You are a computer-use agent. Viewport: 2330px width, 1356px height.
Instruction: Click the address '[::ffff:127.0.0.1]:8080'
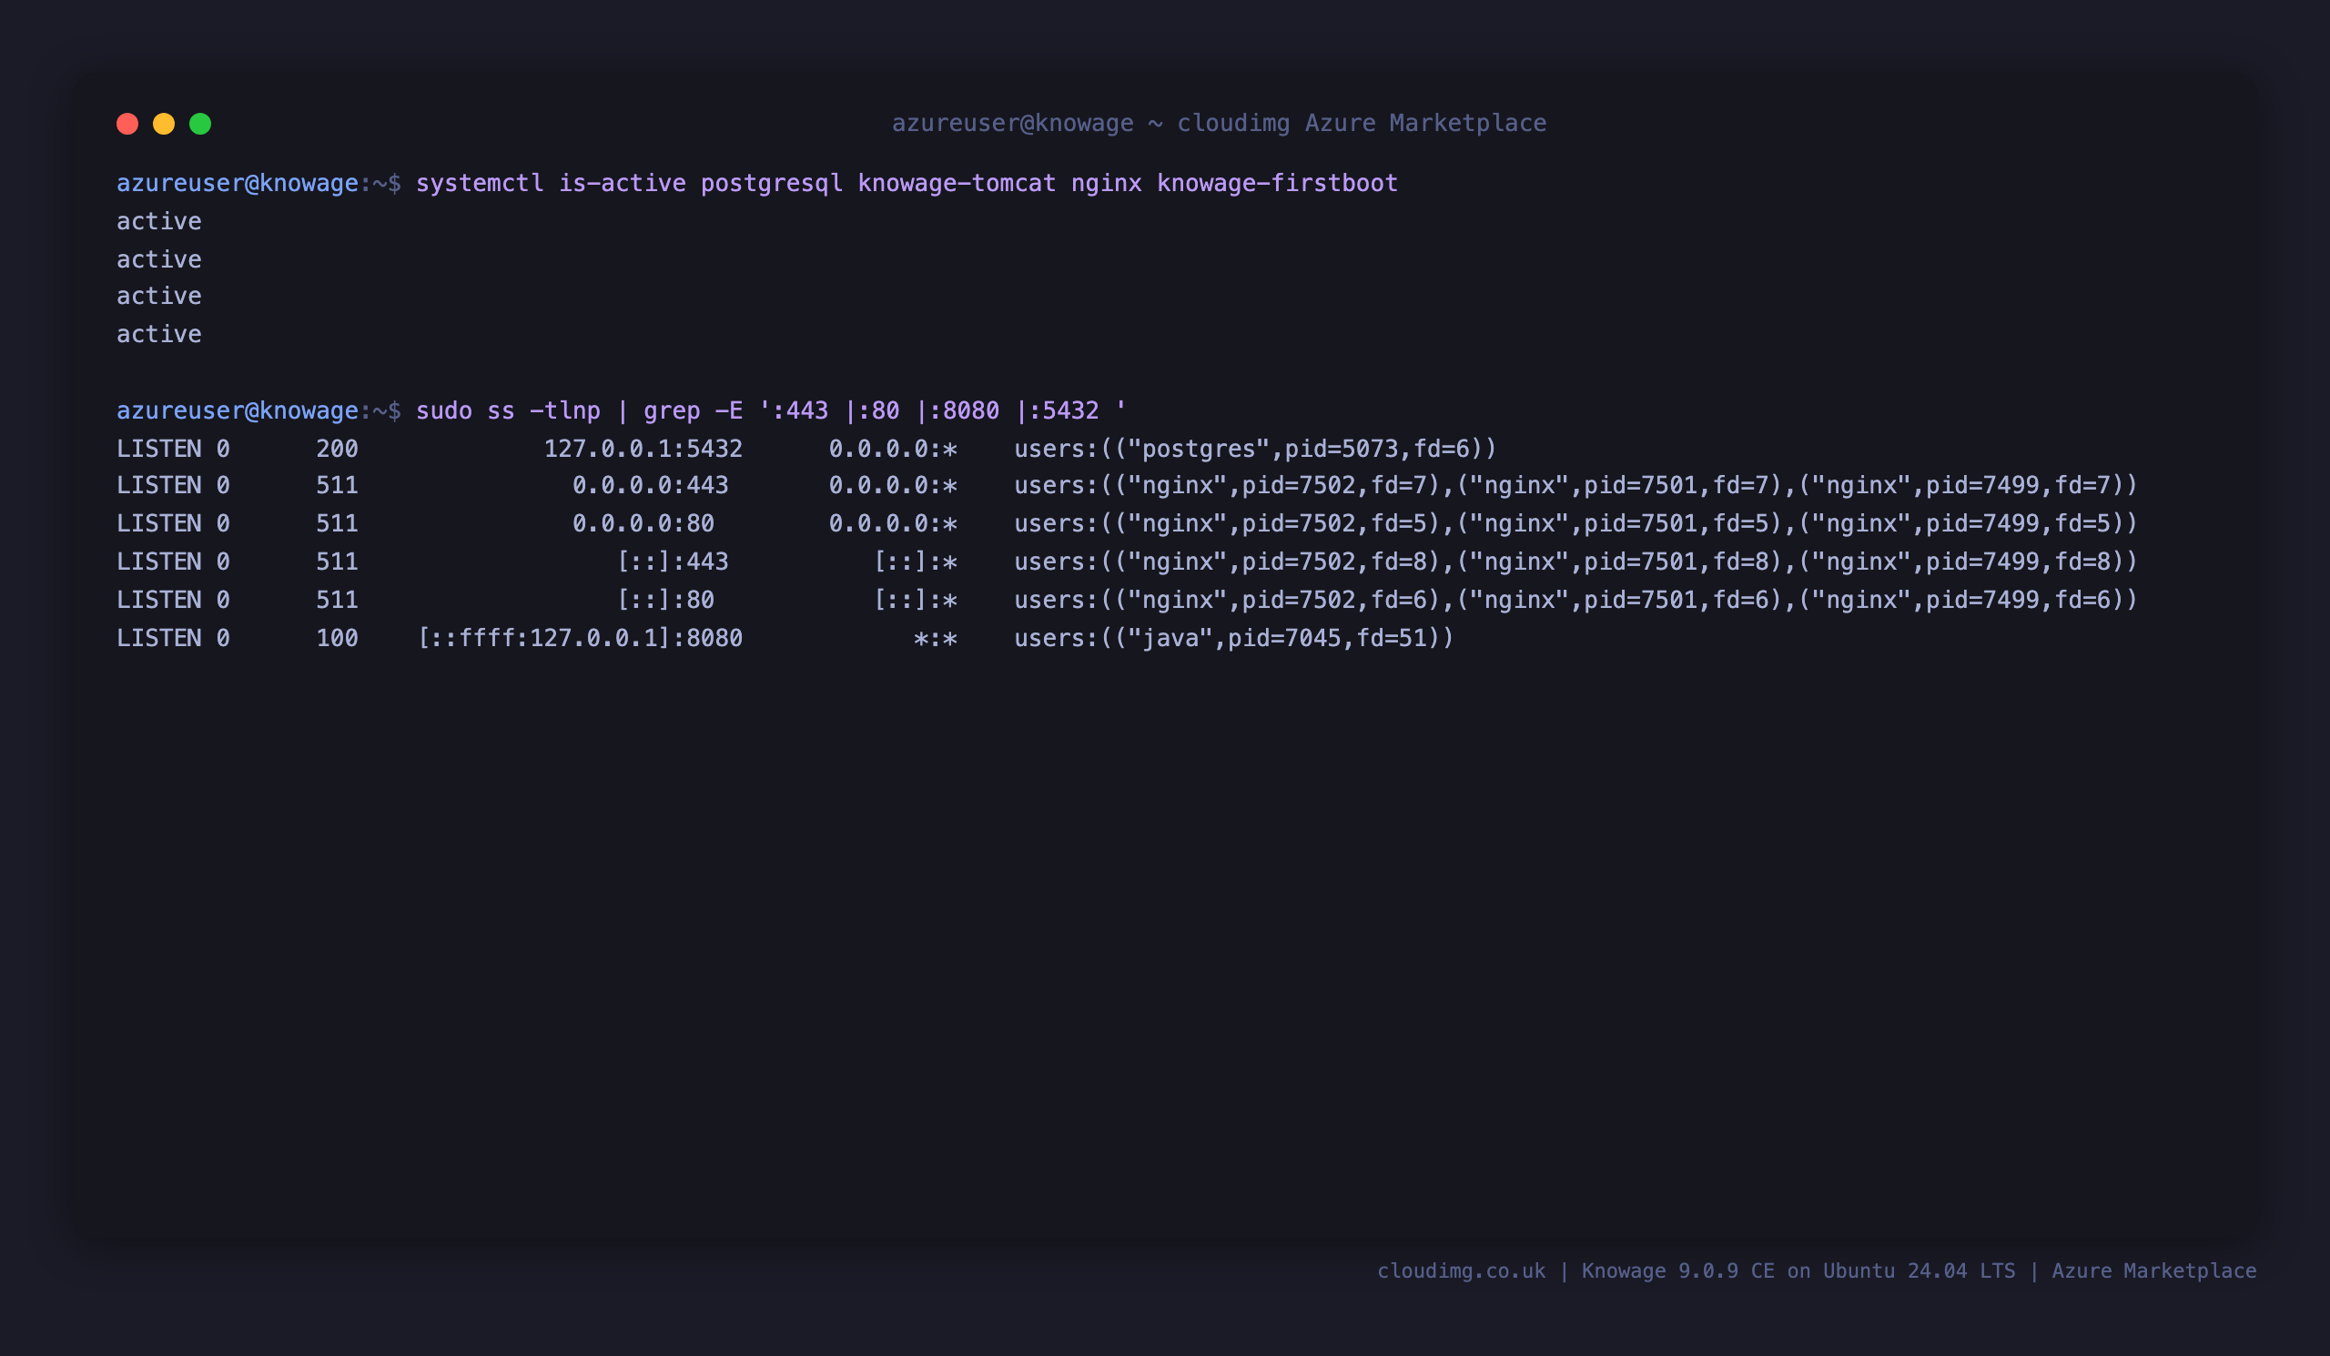coord(580,638)
